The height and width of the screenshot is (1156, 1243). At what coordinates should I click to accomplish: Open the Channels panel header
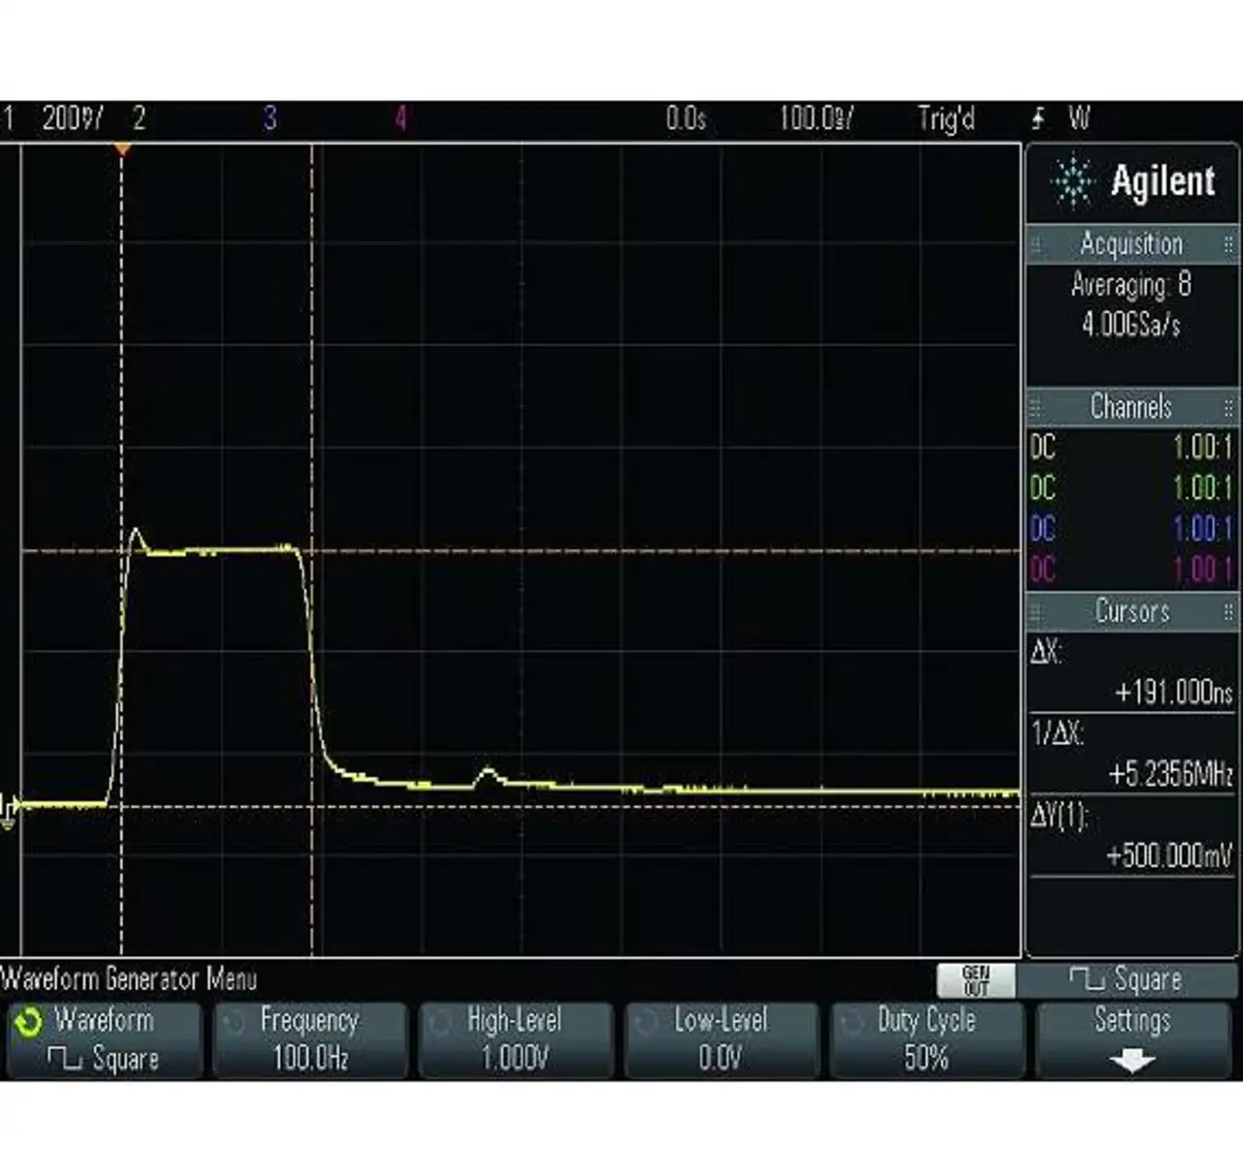[1131, 407]
